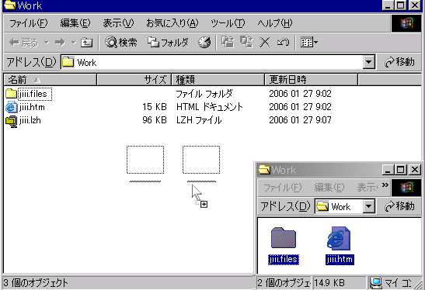This screenshot has height=290, width=425.
Task: Sort by サイズ column header
Action: 134,80
